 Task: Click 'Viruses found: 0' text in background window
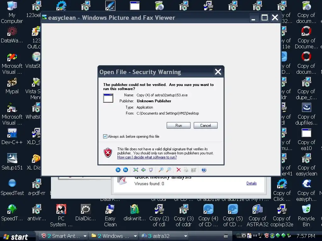tap(149, 184)
